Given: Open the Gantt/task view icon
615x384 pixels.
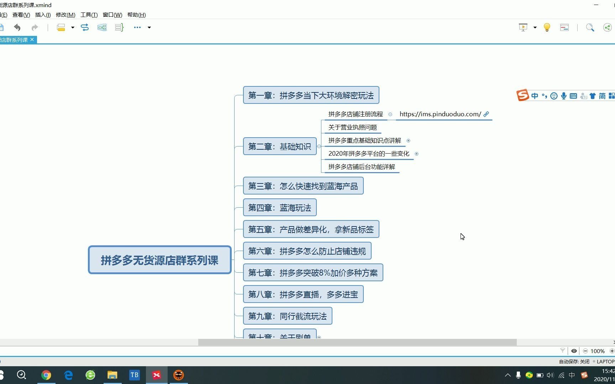Looking at the screenshot, I should pos(564,27).
